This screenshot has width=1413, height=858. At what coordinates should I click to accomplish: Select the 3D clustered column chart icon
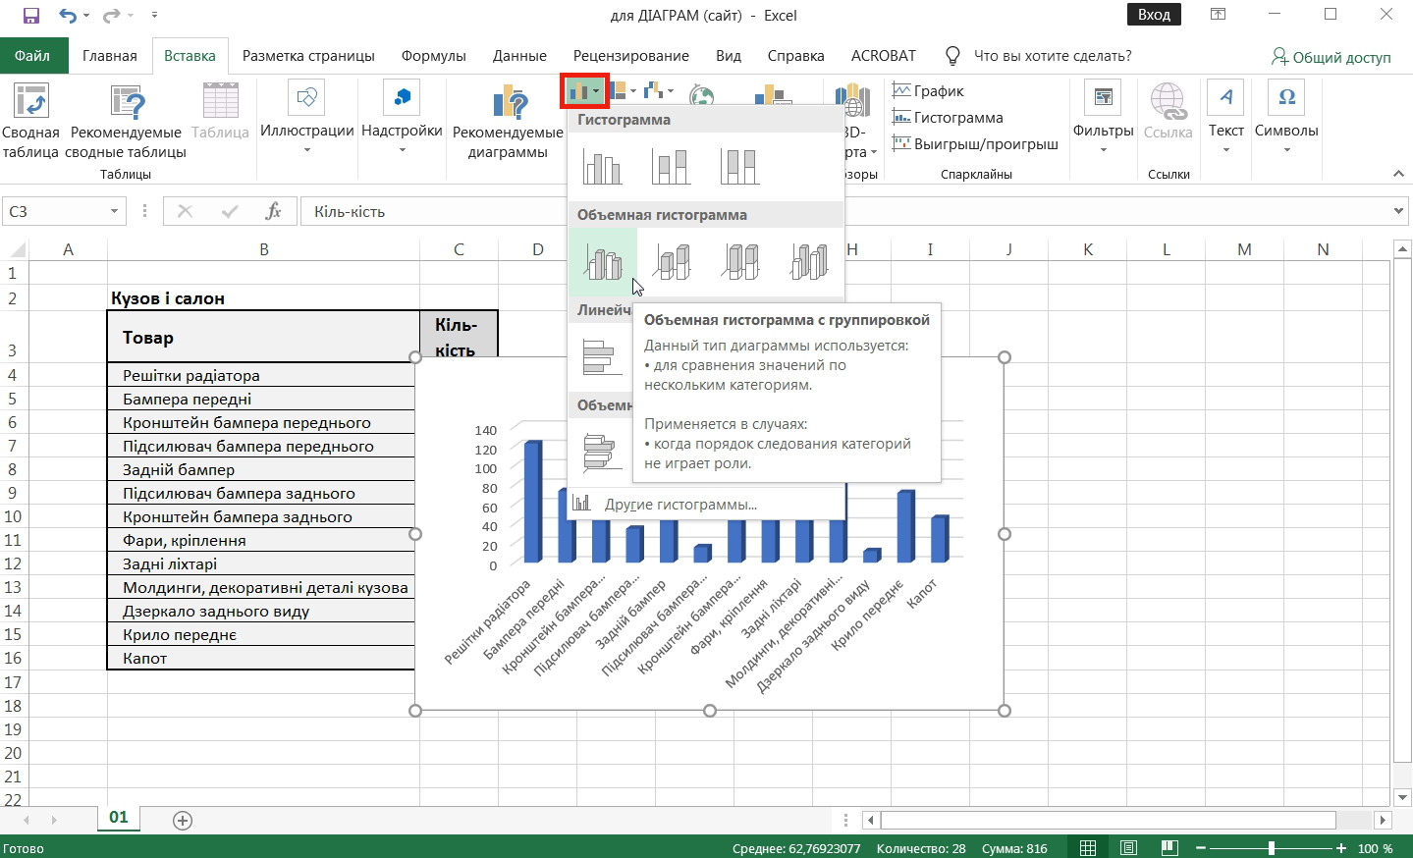coord(603,262)
